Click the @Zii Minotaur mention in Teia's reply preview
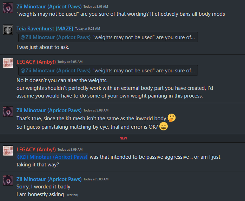245x201 pixels. pos(55,37)
